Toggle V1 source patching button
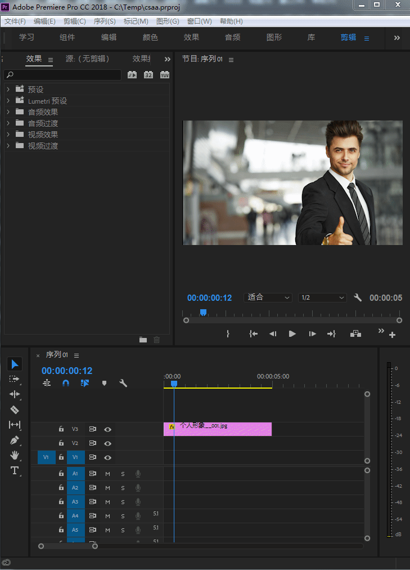410x570 pixels. pyautogui.click(x=47, y=457)
